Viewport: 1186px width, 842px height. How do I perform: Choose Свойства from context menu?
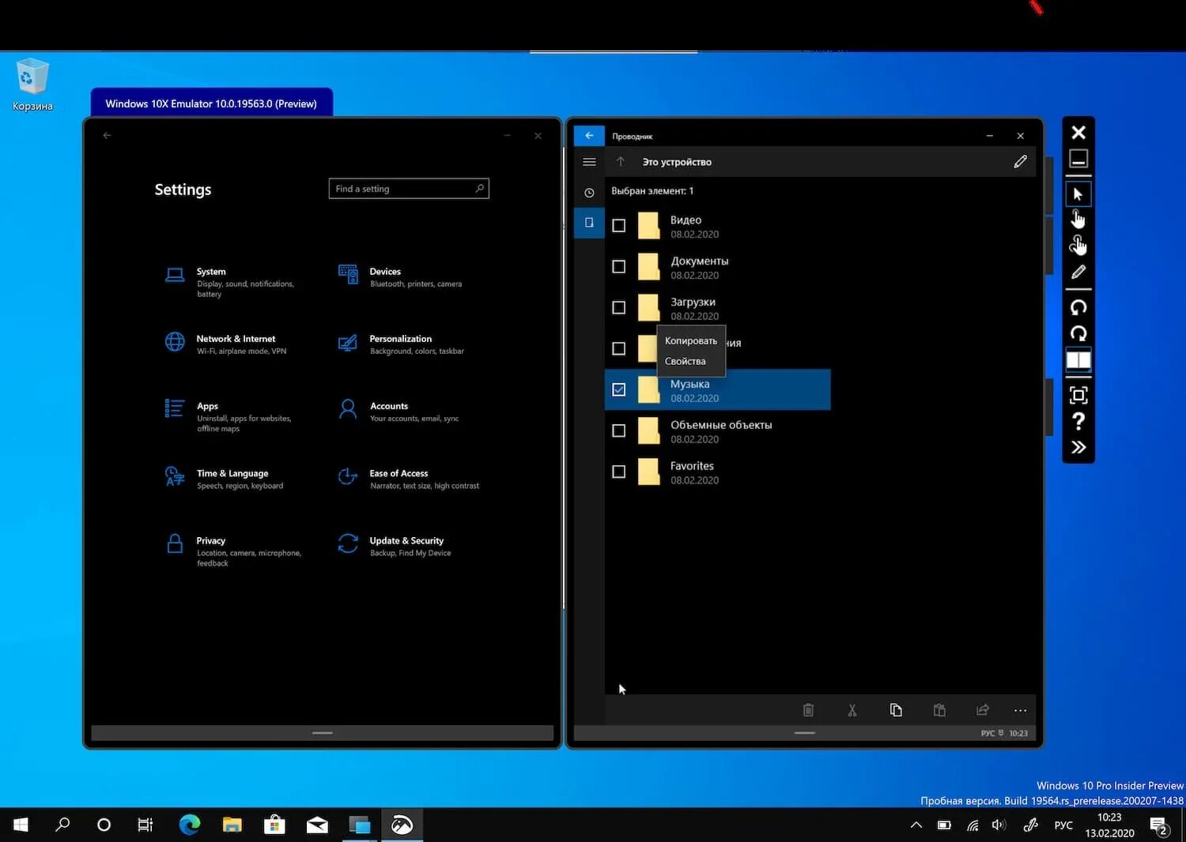tap(691, 362)
